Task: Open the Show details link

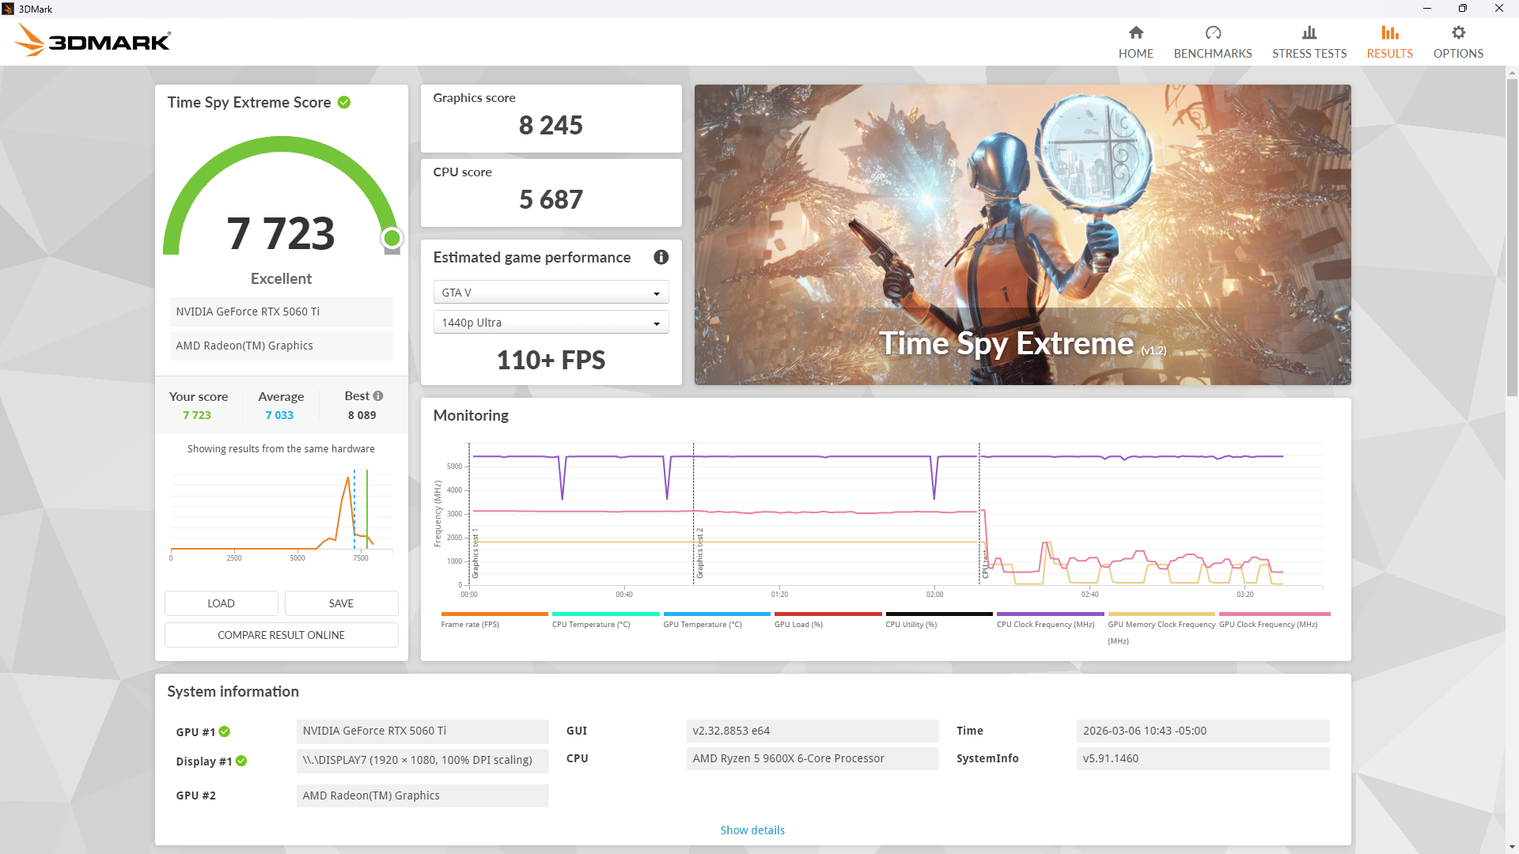Action: (752, 829)
